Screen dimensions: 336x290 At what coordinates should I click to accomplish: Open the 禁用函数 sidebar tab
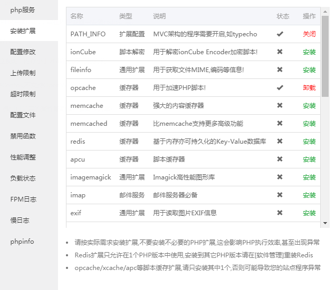point(23,136)
